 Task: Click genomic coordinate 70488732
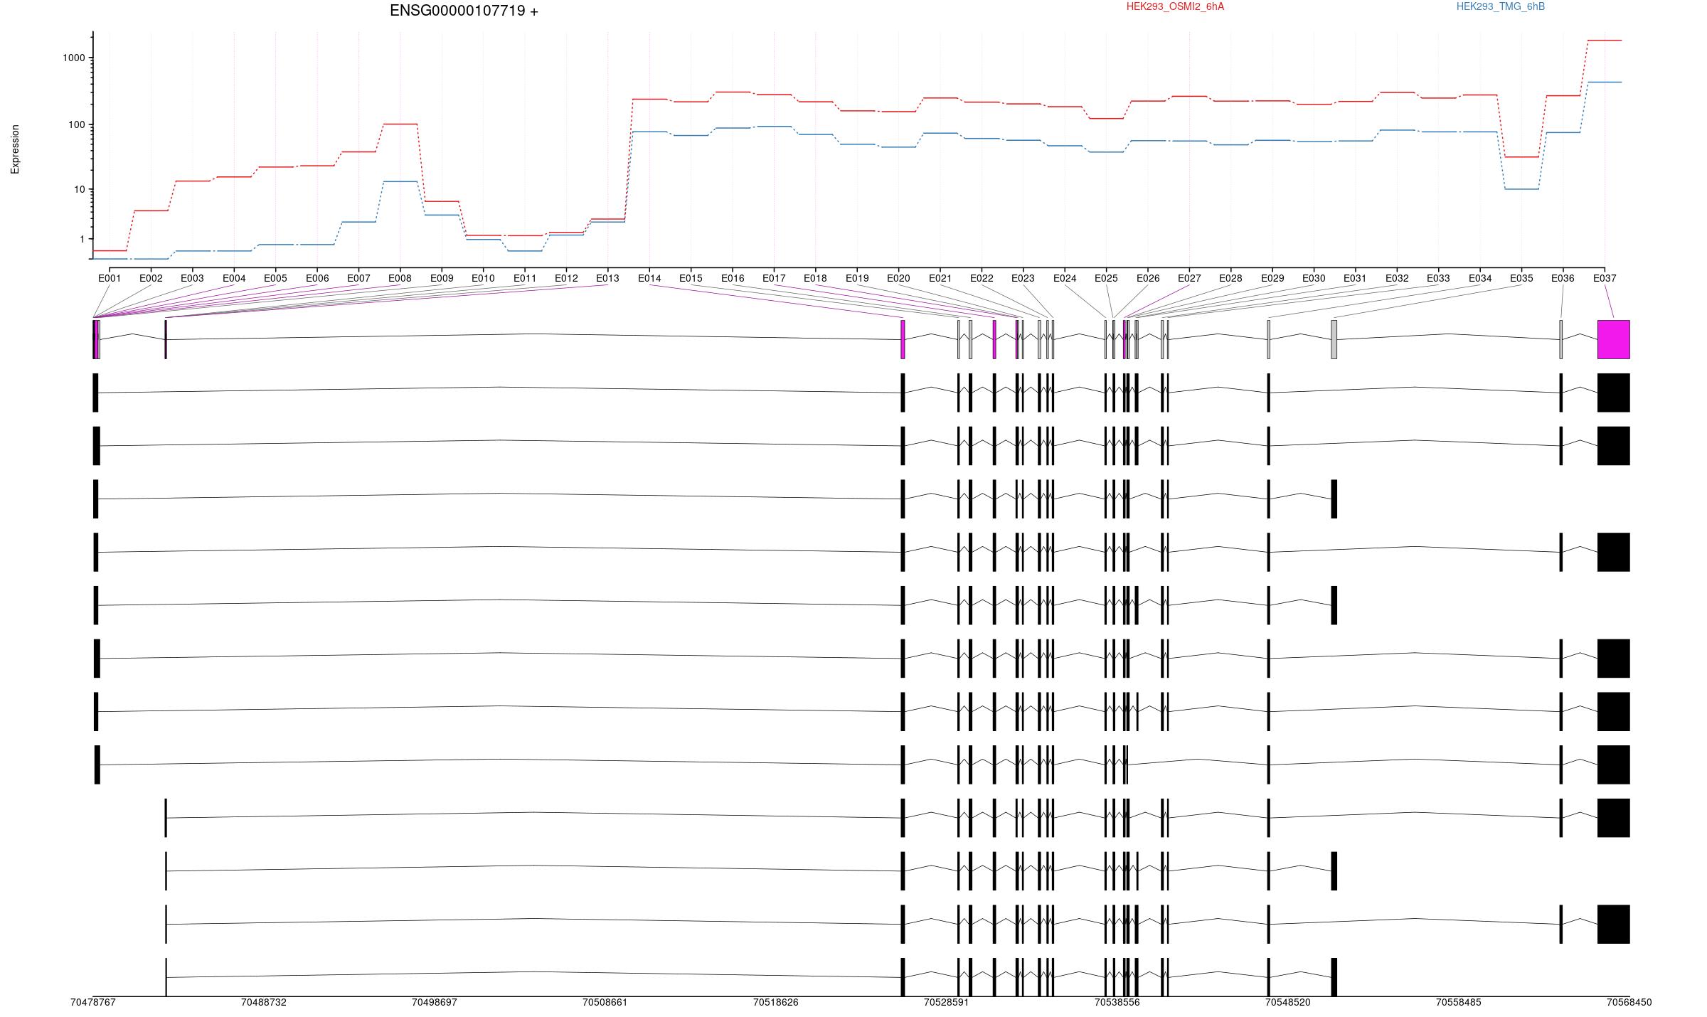[263, 1002]
